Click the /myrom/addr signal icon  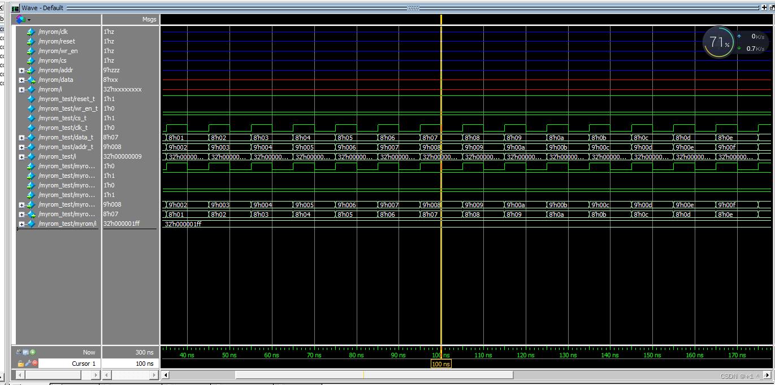click(31, 70)
